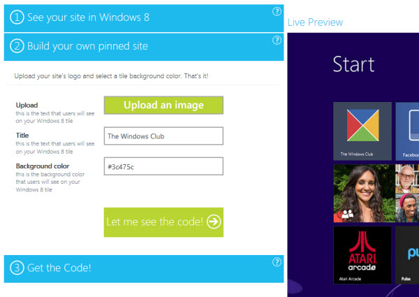This screenshot has width=419, height=297.
Task: Open the People tile with smiling woman photo
Action: (x=365, y=194)
